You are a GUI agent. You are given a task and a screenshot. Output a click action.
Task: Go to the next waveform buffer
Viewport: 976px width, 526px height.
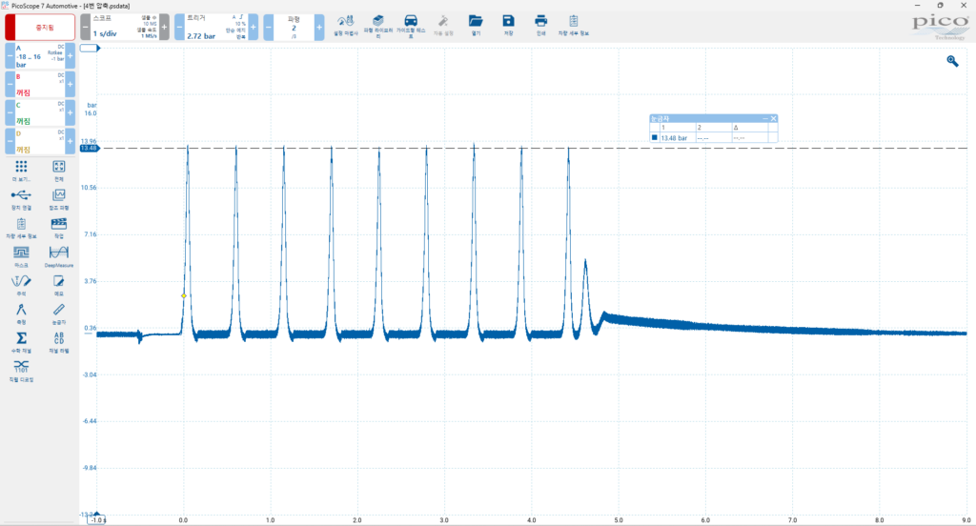[318, 27]
